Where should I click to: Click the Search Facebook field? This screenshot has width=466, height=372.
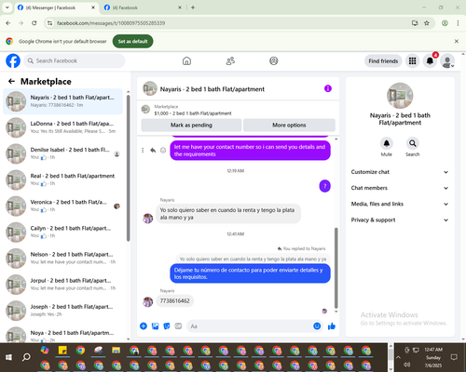[x=75, y=60]
